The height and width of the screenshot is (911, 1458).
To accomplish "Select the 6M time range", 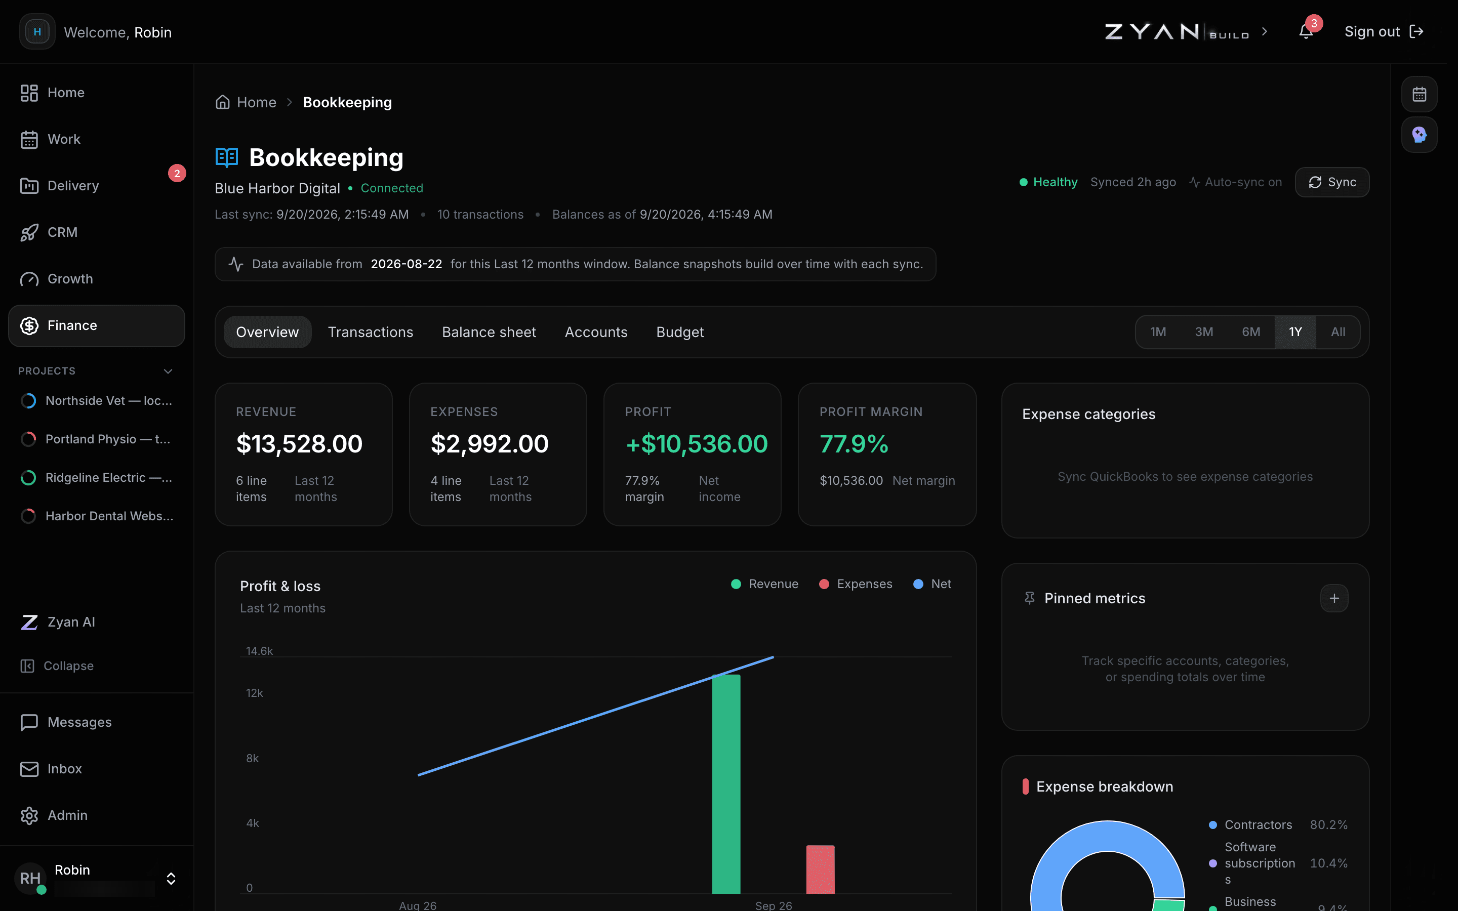I will point(1251,332).
